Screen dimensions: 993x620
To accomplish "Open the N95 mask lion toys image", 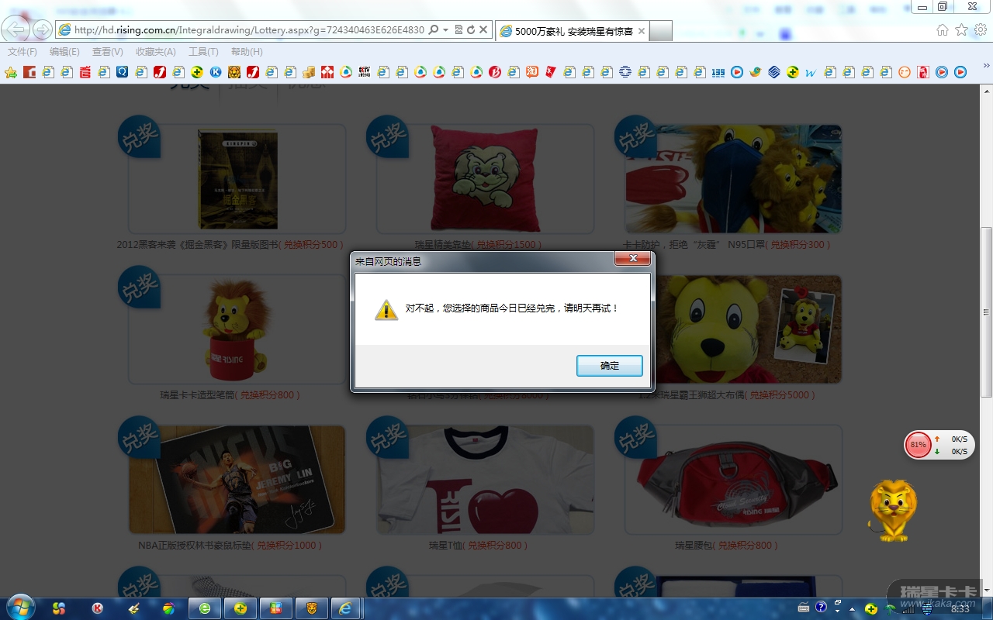I will coord(734,179).
